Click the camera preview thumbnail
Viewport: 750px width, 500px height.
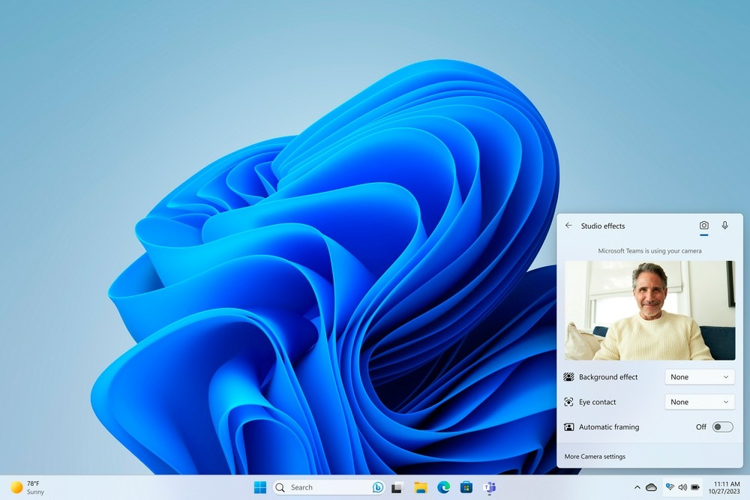(x=649, y=310)
